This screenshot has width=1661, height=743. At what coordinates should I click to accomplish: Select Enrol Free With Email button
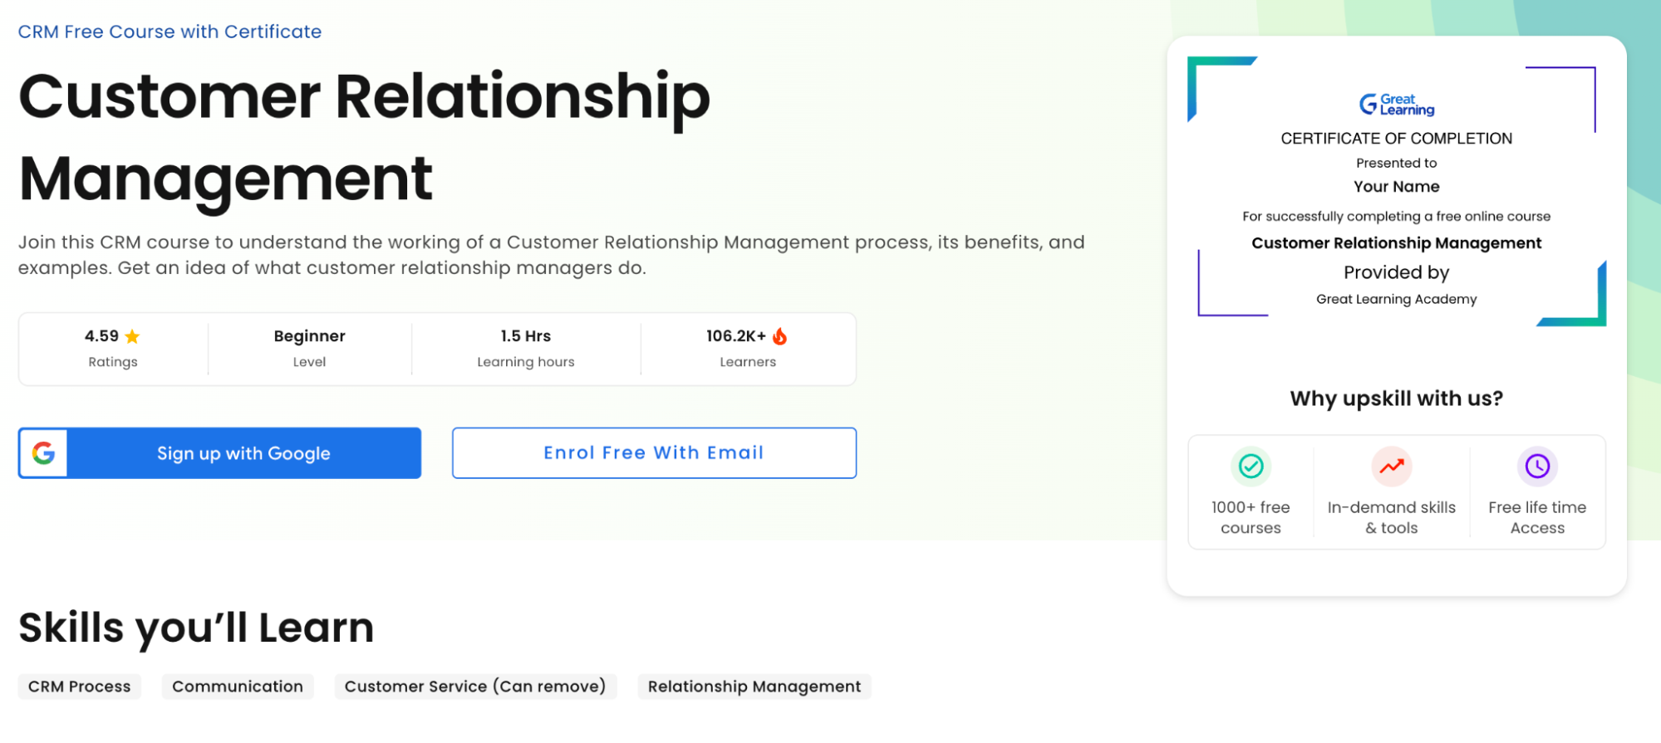(x=654, y=452)
